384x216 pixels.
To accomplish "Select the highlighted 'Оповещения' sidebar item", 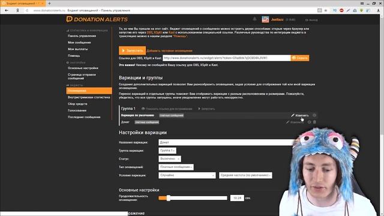I will coord(89,91).
